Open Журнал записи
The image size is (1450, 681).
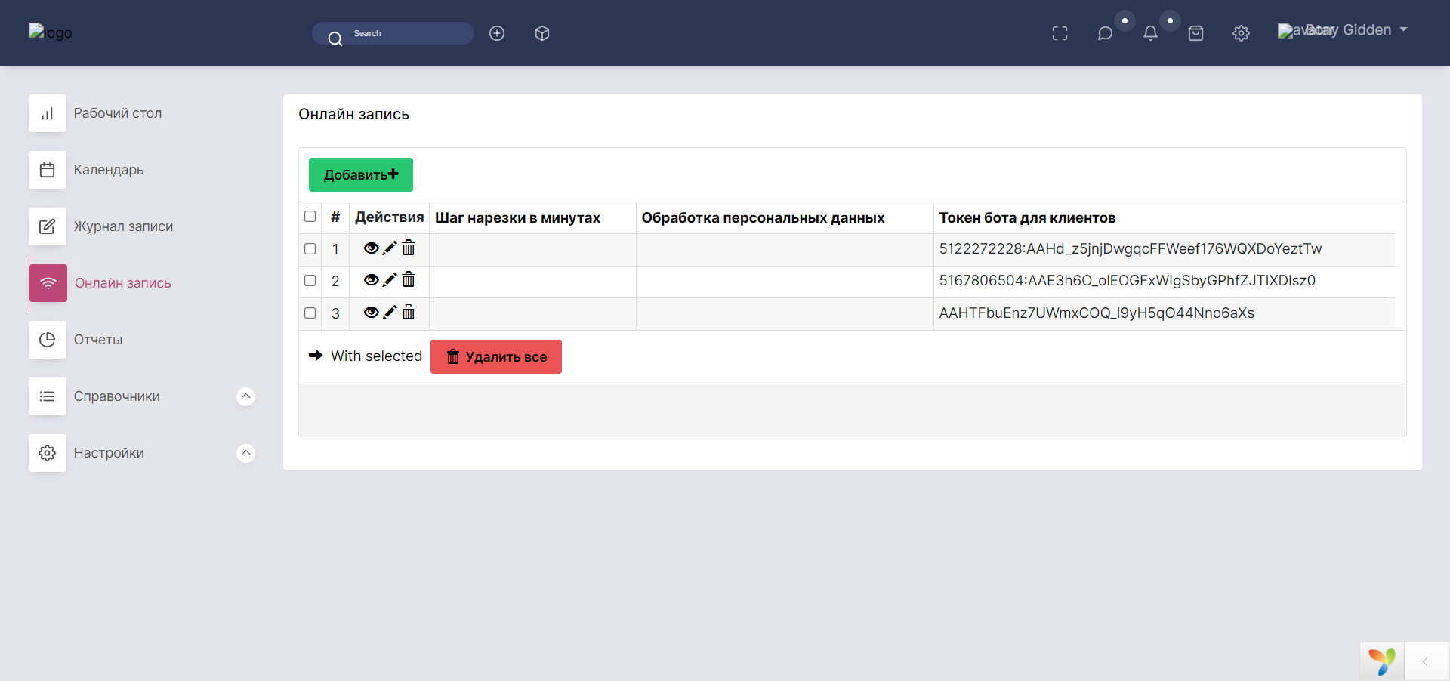[123, 226]
